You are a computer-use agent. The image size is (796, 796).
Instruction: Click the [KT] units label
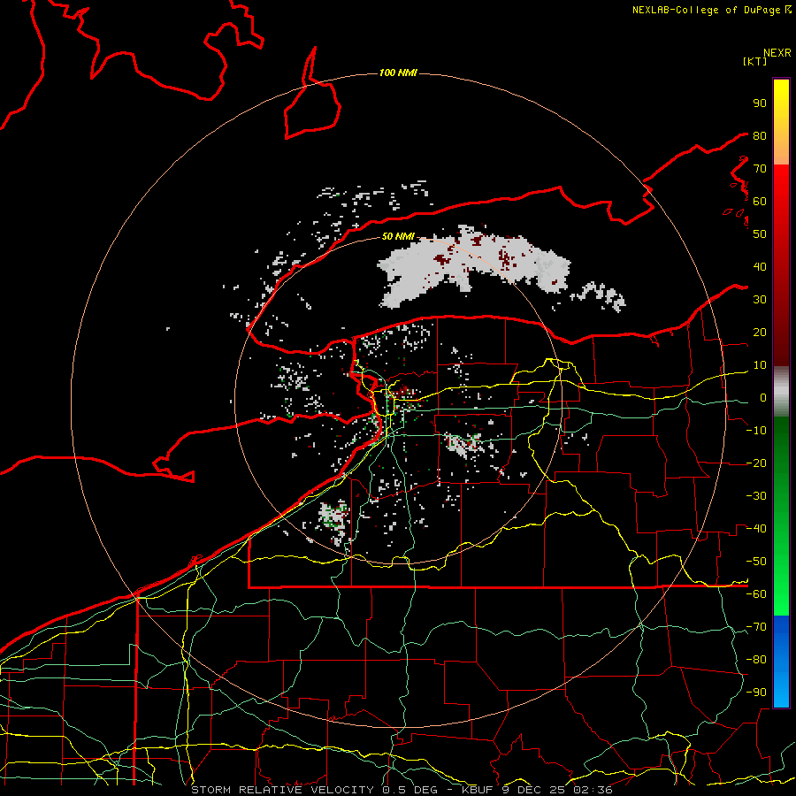pyautogui.click(x=755, y=61)
